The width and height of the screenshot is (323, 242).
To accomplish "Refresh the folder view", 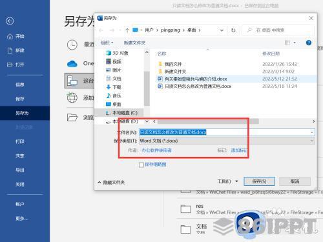I will tap(233, 30).
